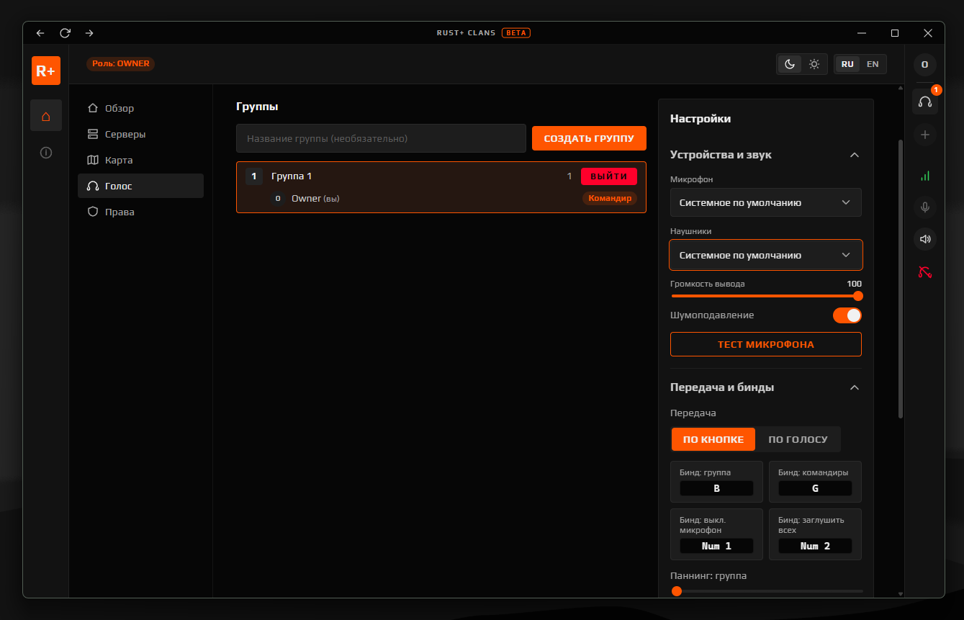This screenshot has width=964, height=620.
Task: Click the plus icon in right rail
Action: (925, 135)
